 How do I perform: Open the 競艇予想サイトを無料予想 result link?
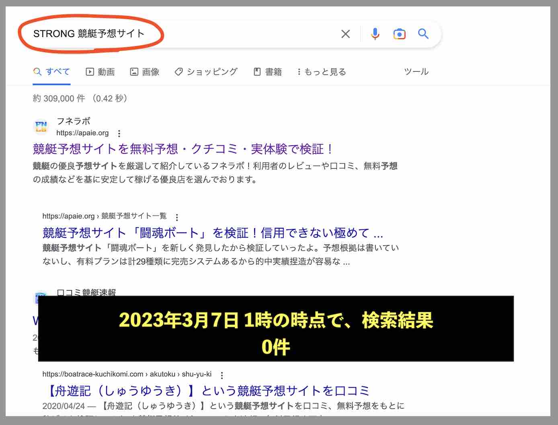[x=183, y=149]
